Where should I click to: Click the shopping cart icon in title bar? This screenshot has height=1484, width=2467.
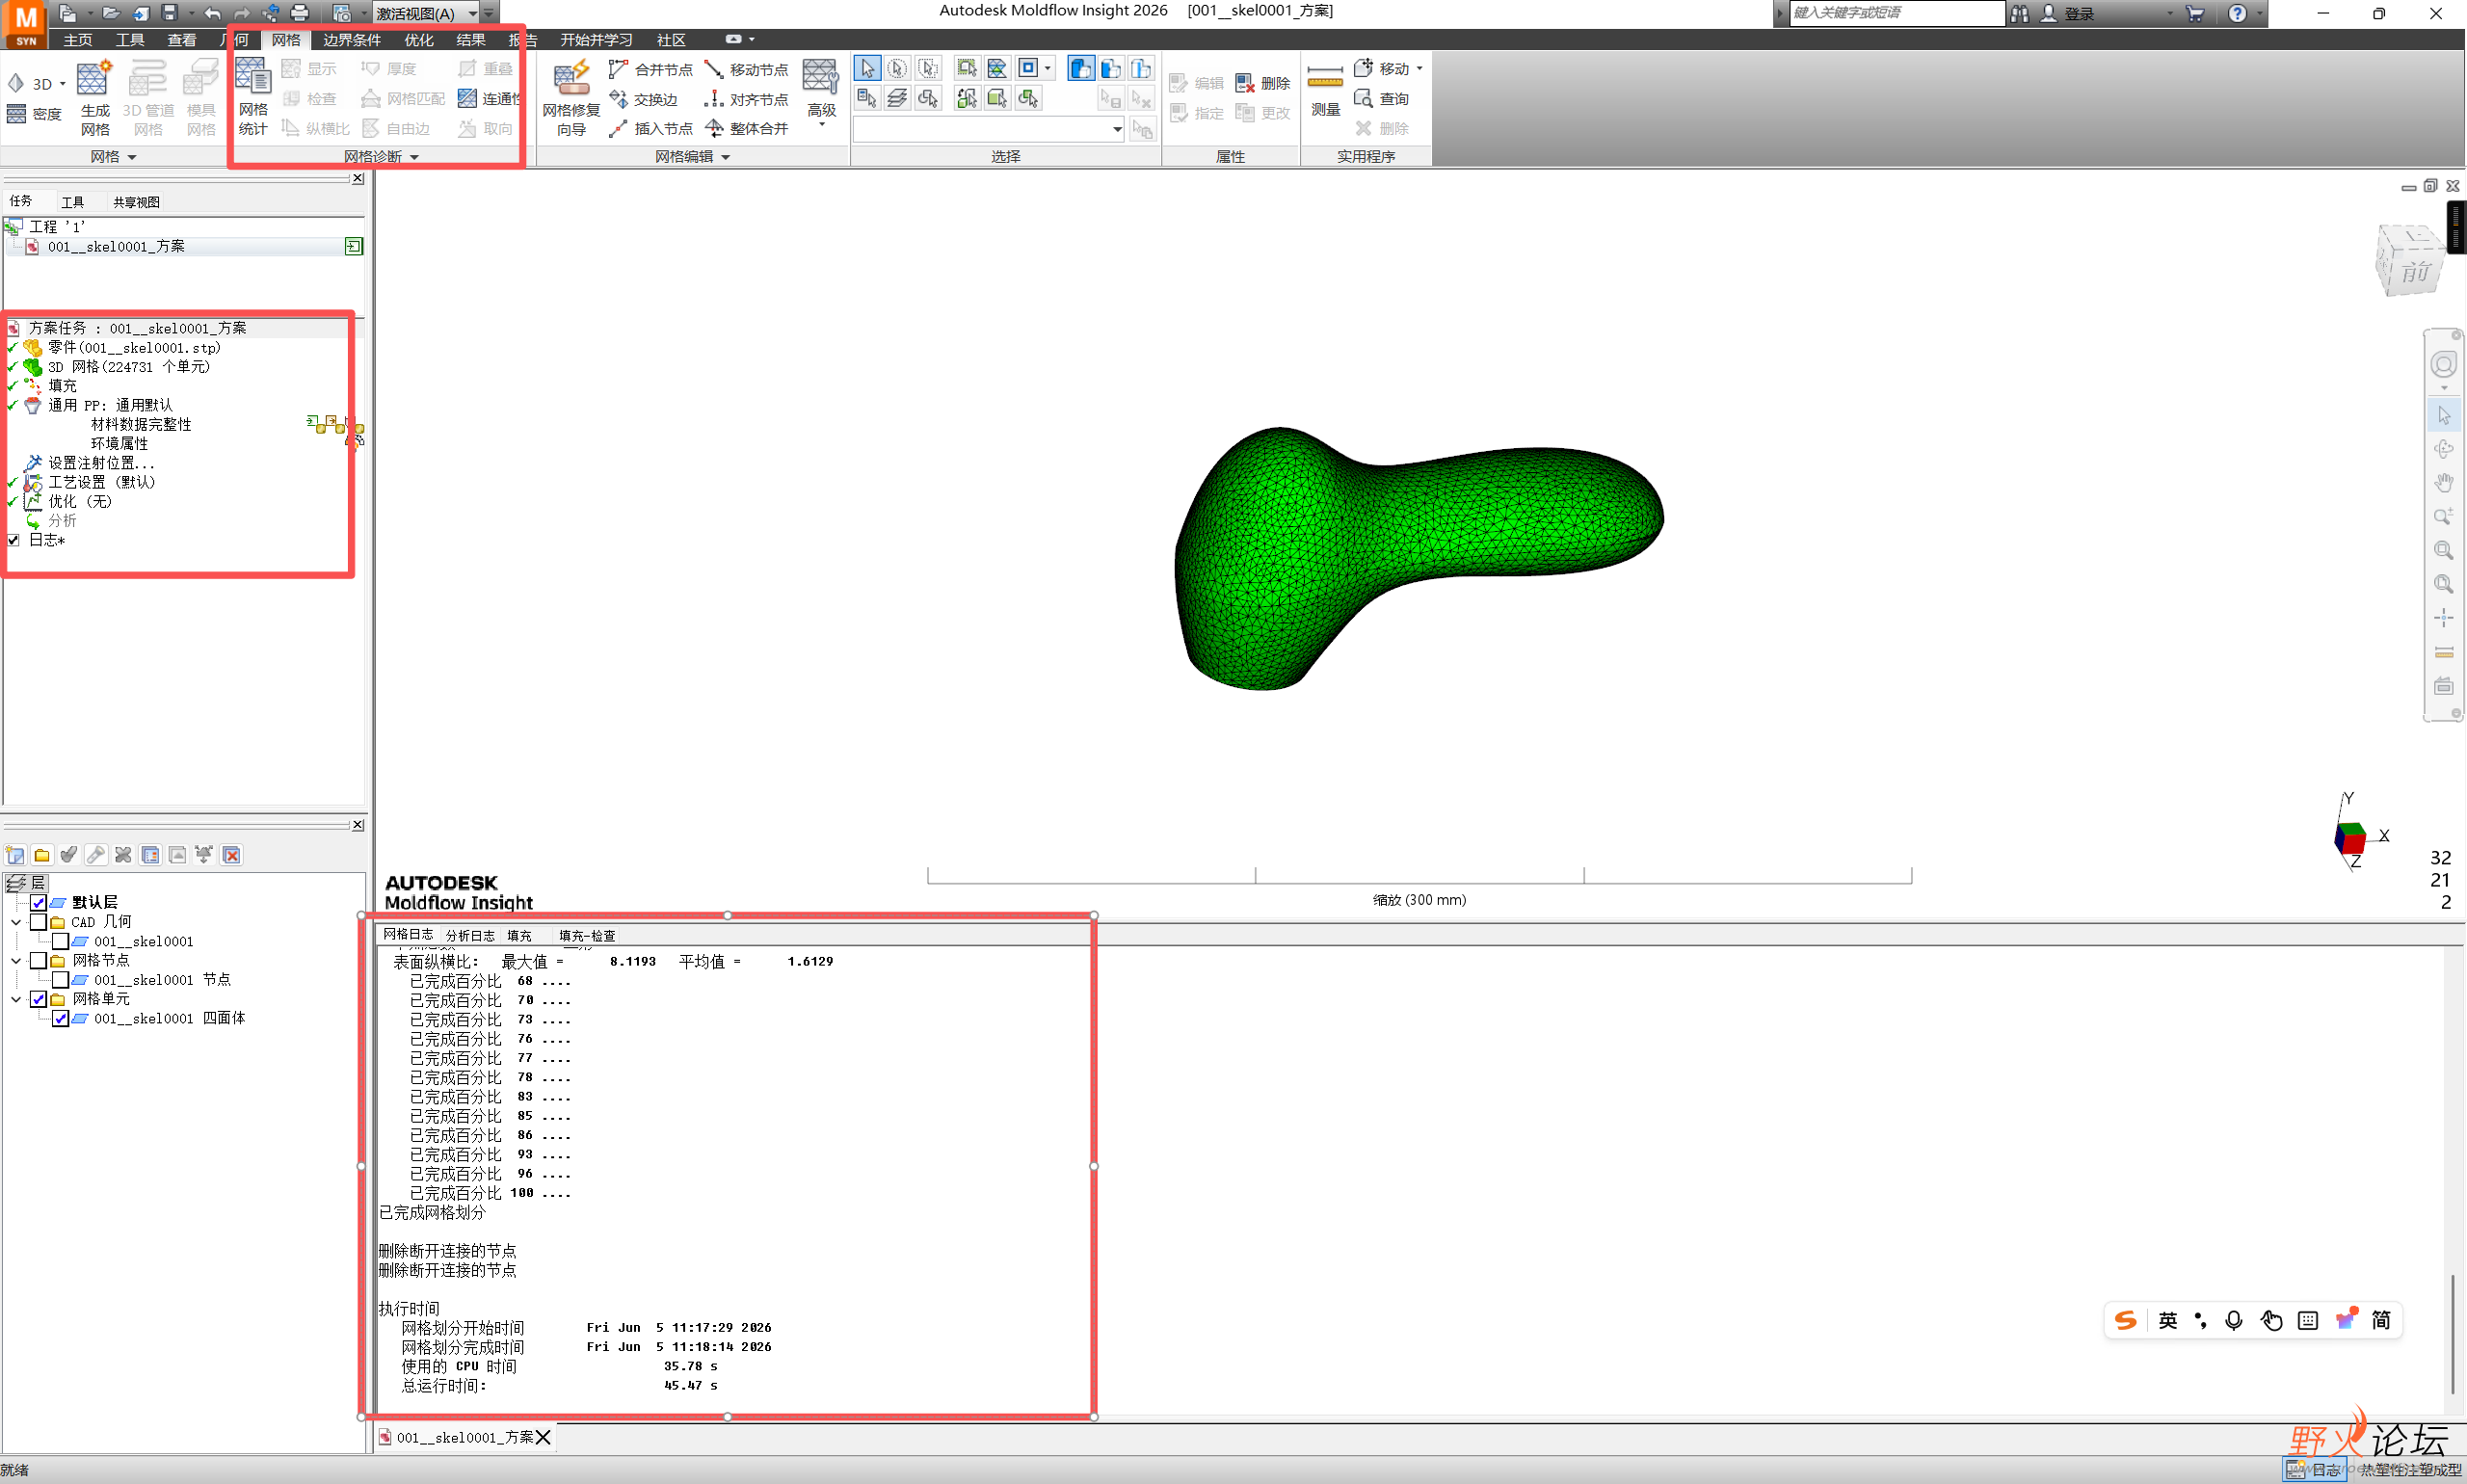pyautogui.click(x=2195, y=13)
